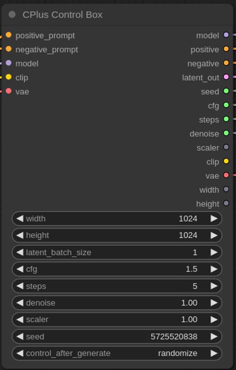Viewport: 236px width, 370px height.
Task: Click the scaler output socket
Action: [x=226, y=147]
